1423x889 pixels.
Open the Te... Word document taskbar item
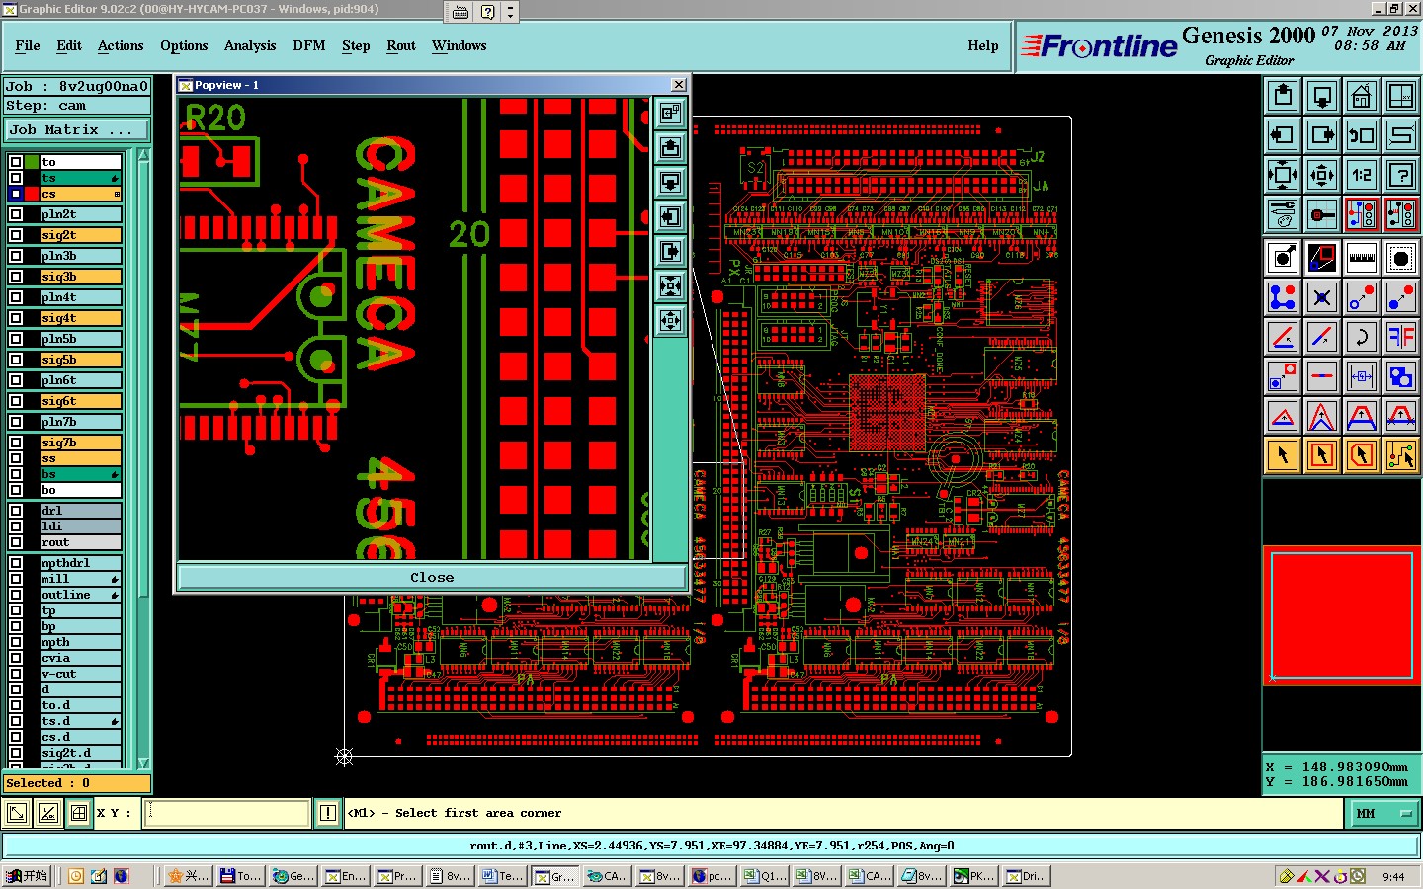[502, 876]
